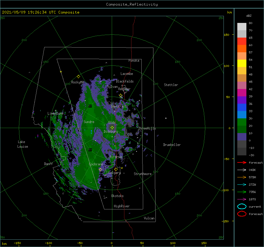Click the Composite_Reflectivity title
Screen dimensions: 264x247
tap(132, 4)
